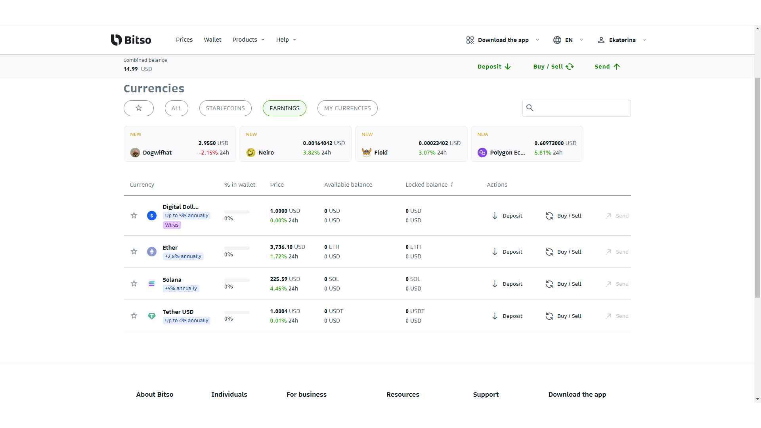Click the Ether coin icon
761x428 pixels.
pyautogui.click(x=152, y=252)
